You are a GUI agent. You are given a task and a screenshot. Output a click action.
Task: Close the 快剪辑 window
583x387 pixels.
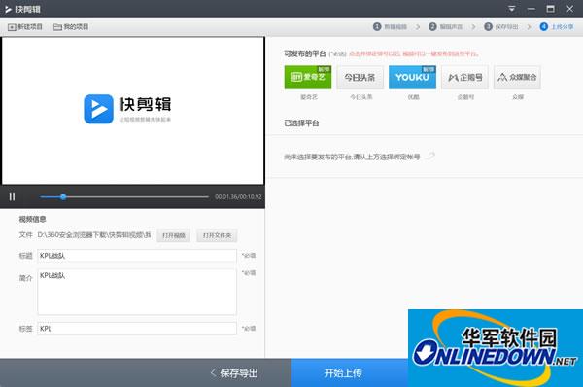tap(569, 9)
